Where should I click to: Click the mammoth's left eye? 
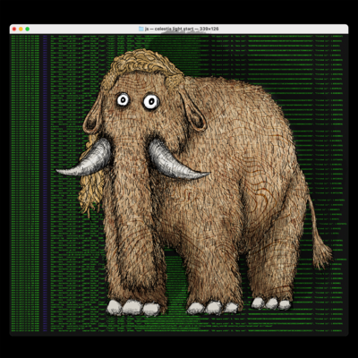point(123,99)
